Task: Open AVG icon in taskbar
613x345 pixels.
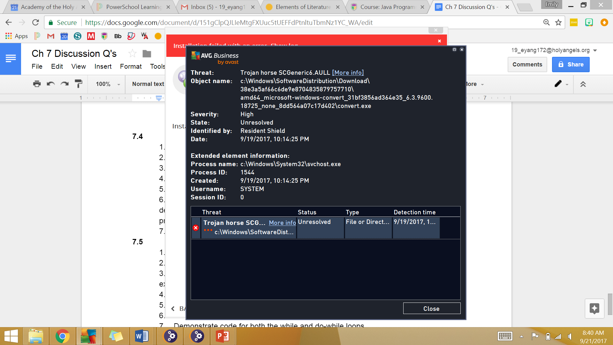Action: [88, 336]
